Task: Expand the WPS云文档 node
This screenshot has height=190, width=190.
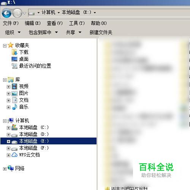Action: (8, 155)
